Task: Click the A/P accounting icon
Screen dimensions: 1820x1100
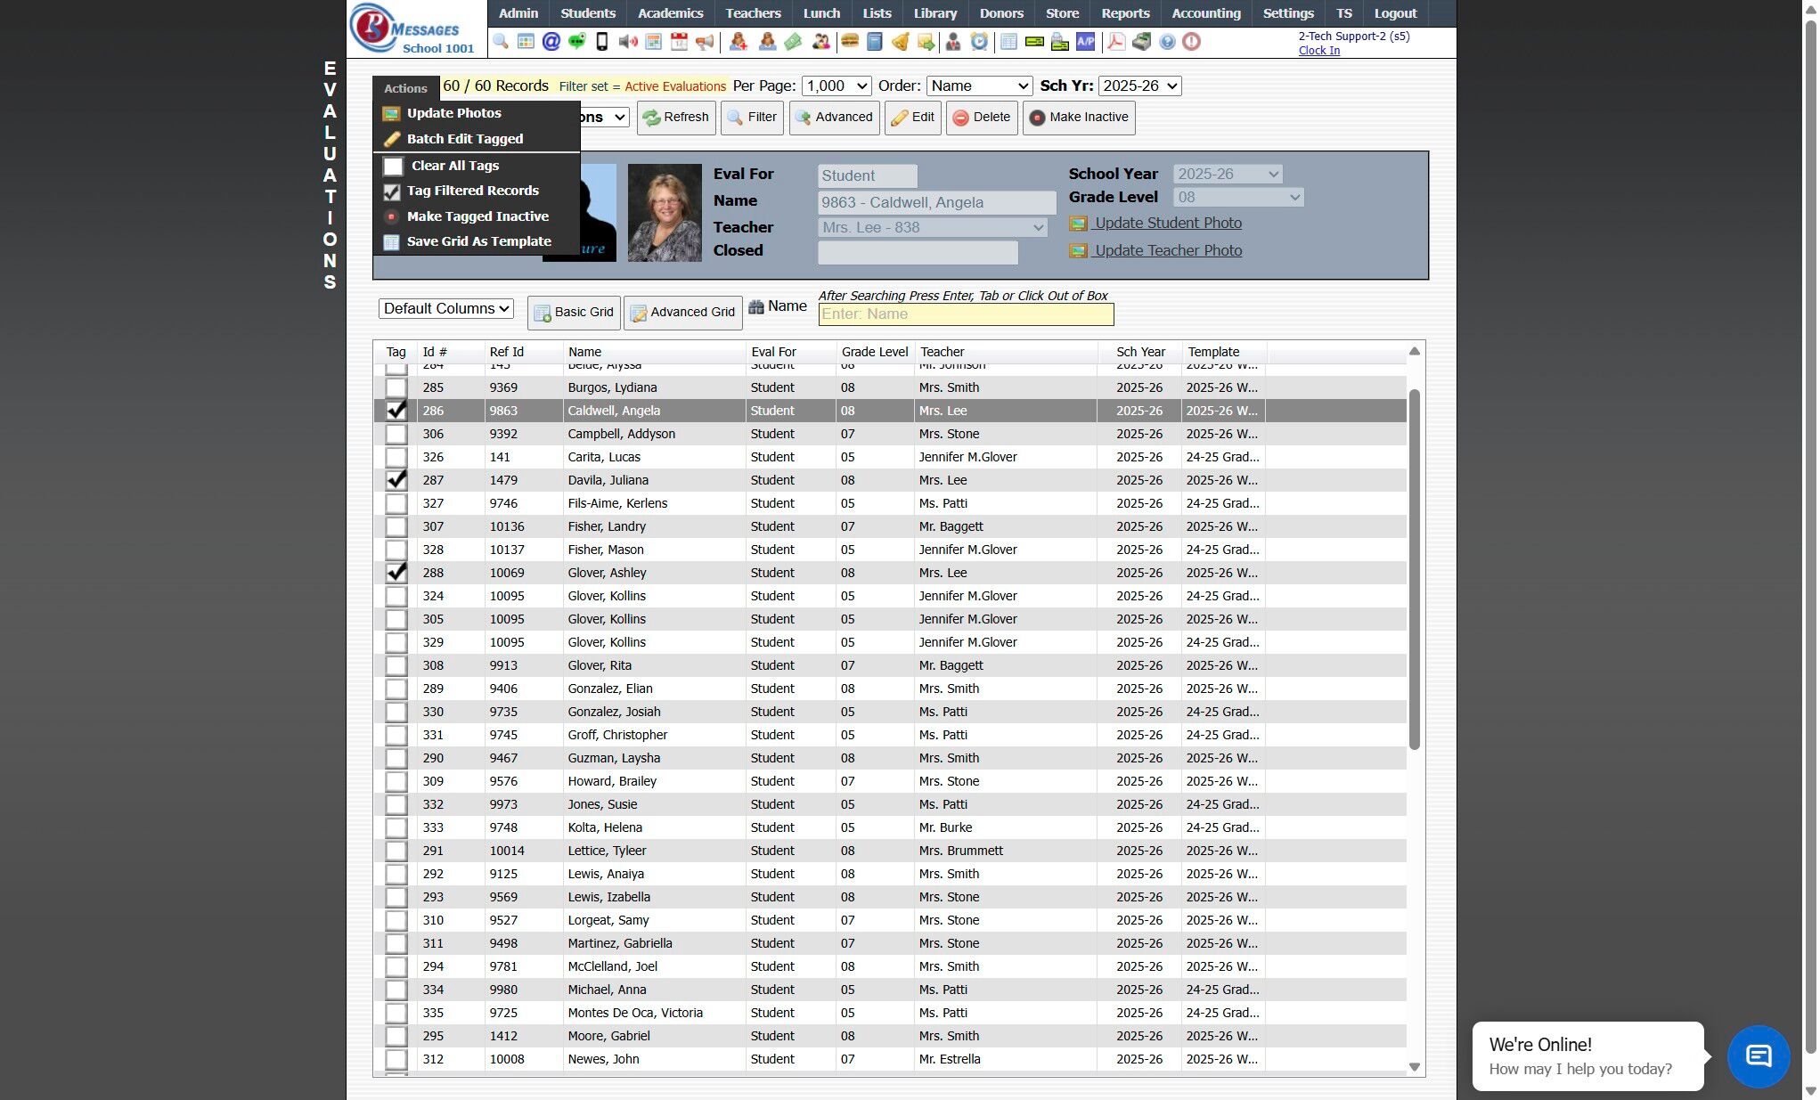Action: (x=1085, y=42)
